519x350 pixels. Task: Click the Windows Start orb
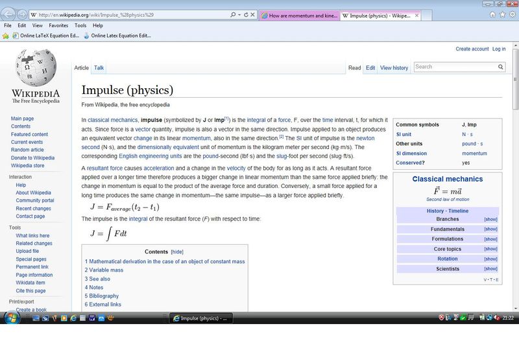click(11, 318)
